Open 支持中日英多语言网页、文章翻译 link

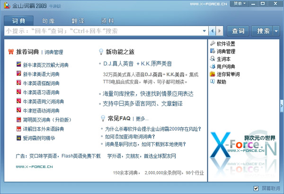tap(143, 104)
